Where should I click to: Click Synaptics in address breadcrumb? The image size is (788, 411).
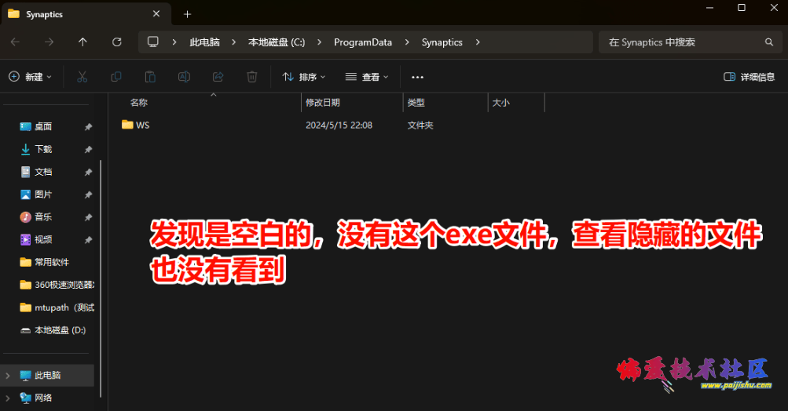pyautogui.click(x=442, y=42)
